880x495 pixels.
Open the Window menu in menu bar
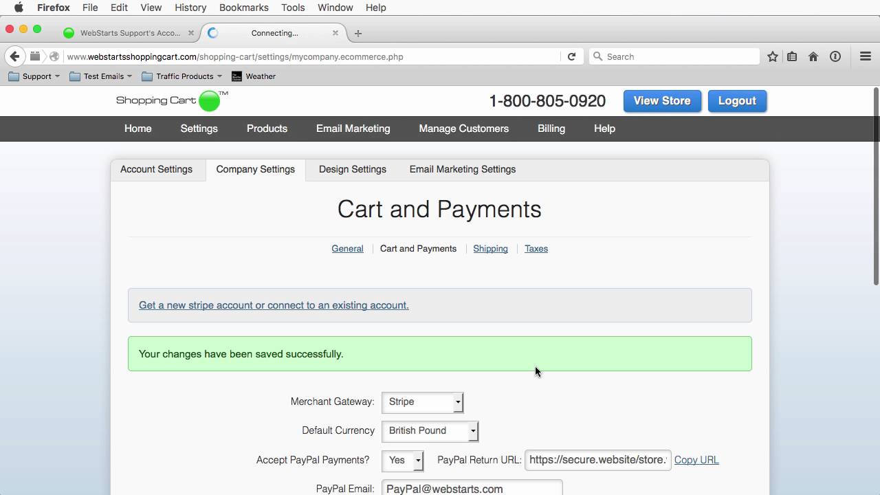coord(335,8)
